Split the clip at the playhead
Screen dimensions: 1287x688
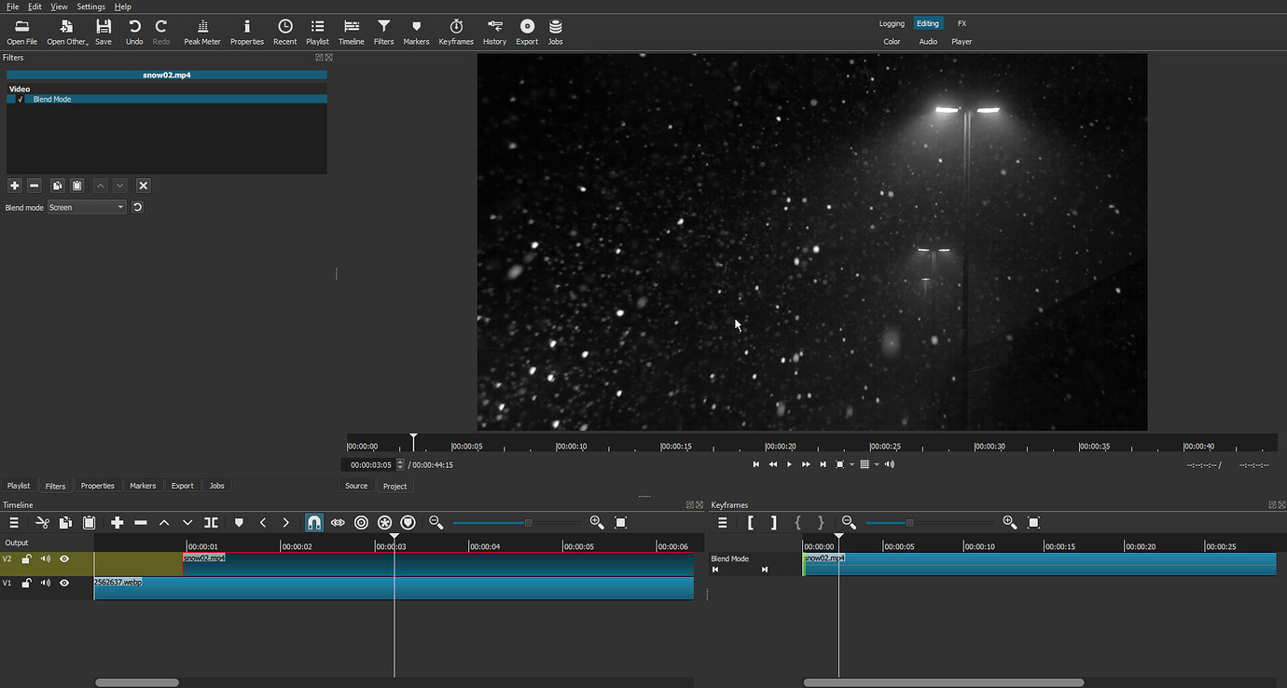(211, 522)
